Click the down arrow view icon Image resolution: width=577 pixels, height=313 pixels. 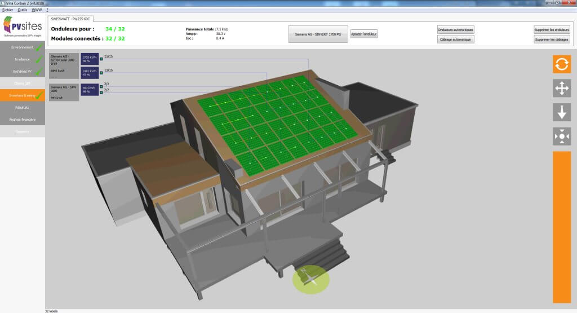[x=562, y=112]
